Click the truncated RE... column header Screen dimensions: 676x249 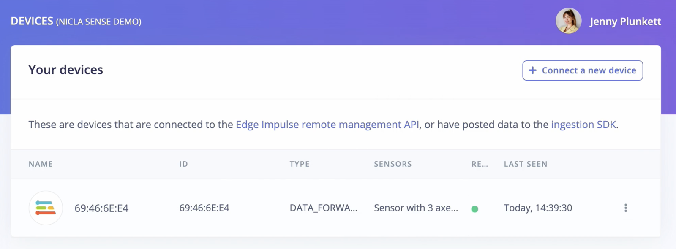coord(480,164)
